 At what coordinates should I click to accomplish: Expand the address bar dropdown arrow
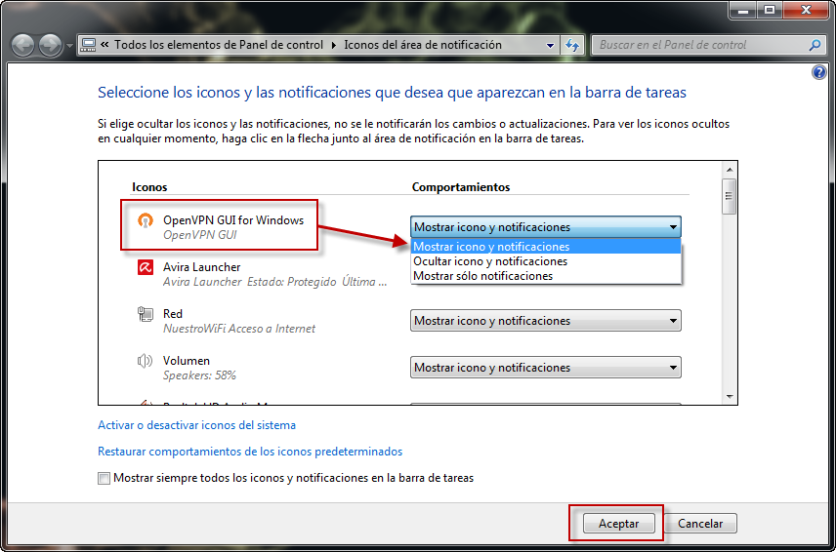point(550,46)
